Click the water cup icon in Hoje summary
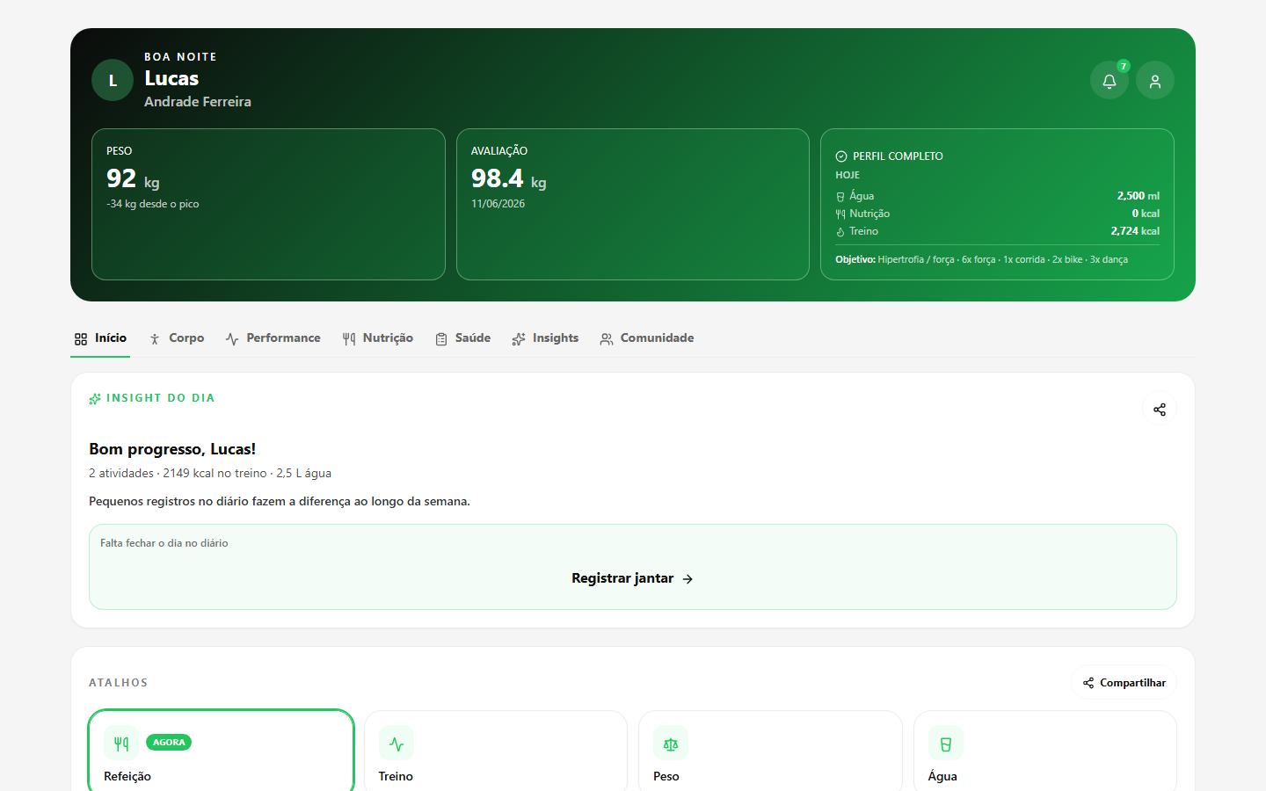This screenshot has width=1266, height=791. click(840, 197)
